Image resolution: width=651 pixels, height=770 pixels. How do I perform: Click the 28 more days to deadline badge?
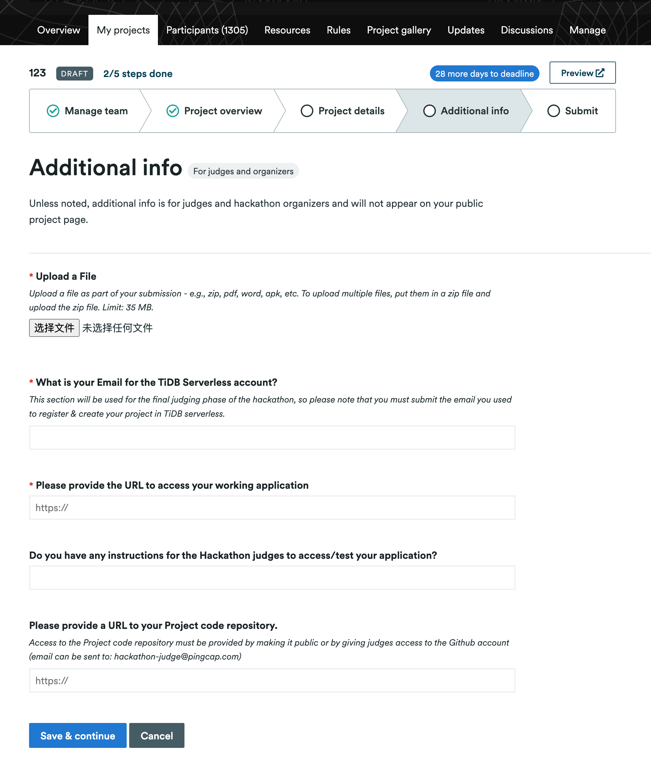(484, 73)
